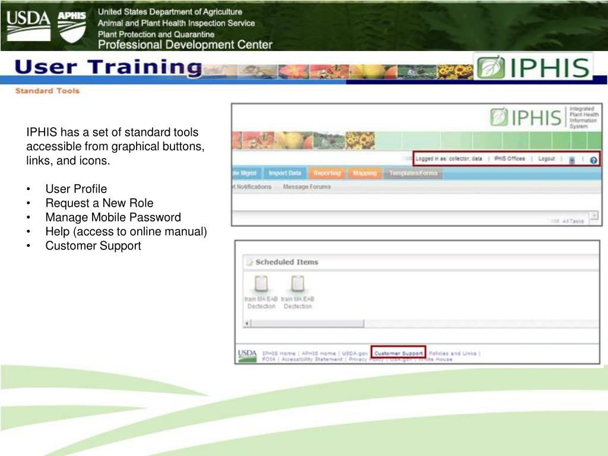Viewport: 608px width, 456px height.
Task: Click the 'Standard Tools' orange heading
Action: point(47,91)
